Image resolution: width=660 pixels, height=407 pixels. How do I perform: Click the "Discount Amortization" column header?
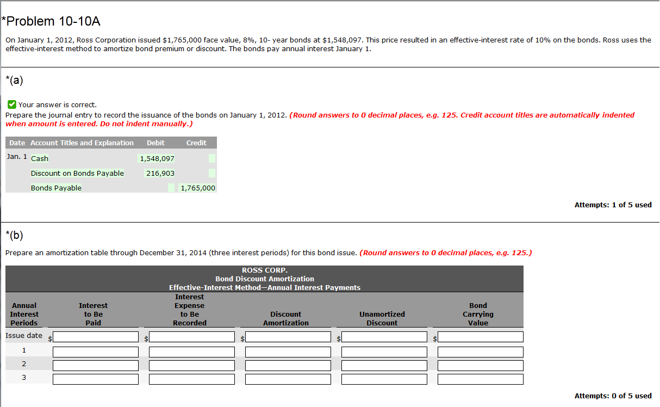click(286, 318)
